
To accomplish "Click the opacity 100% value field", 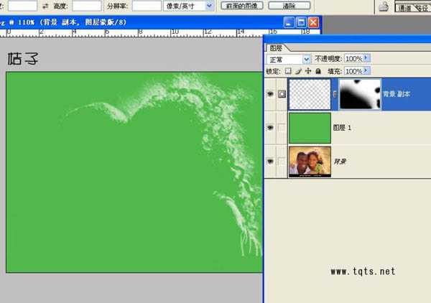I will pos(354,58).
